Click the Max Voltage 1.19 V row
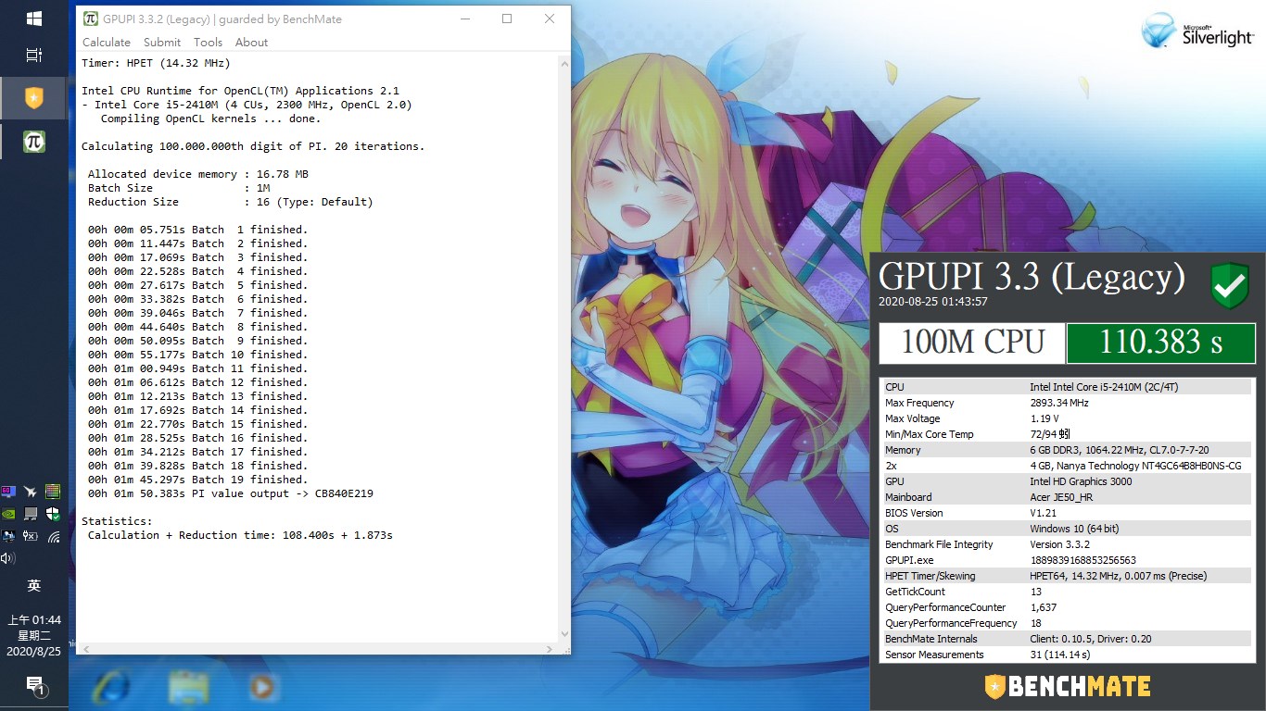The width and height of the screenshot is (1266, 711). [1066, 418]
